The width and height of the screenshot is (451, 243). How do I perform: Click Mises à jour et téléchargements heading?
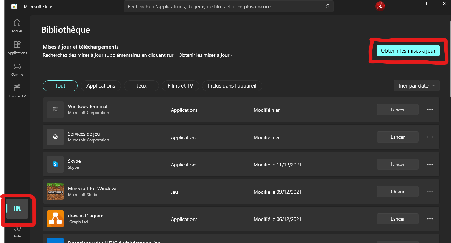tap(81, 47)
